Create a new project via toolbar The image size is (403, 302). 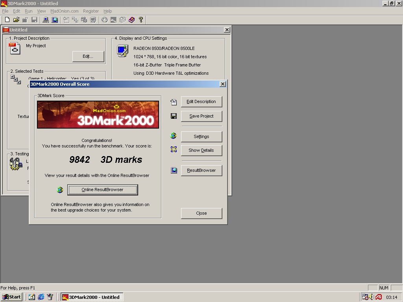7,20
